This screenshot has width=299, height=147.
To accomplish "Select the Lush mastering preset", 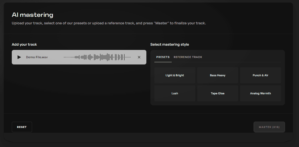I will (175, 93).
